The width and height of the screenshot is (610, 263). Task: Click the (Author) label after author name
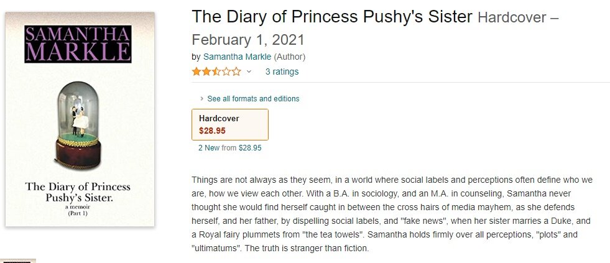tap(290, 57)
